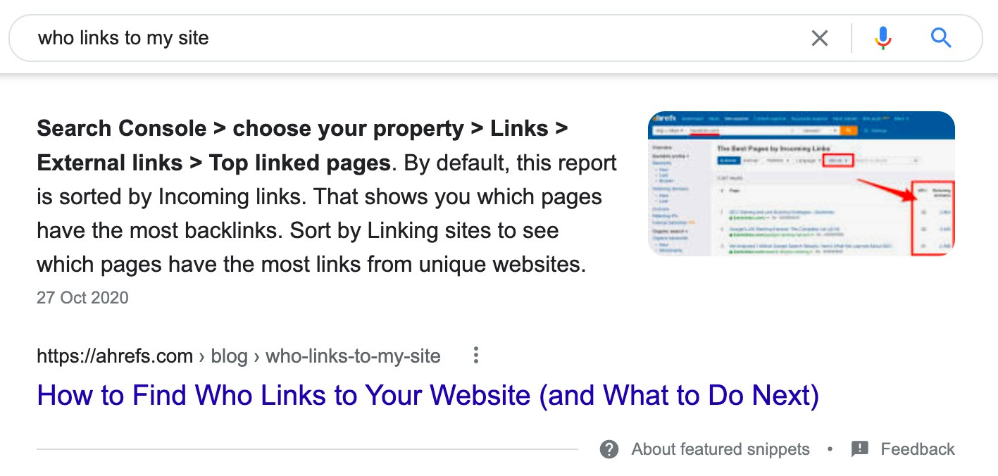Visit the https://ahrefs.com breadcrumb link

115,356
